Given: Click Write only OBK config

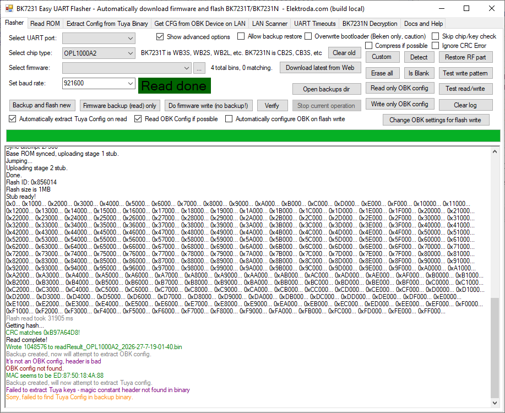Looking at the screenshot, I should click(399, 104).
